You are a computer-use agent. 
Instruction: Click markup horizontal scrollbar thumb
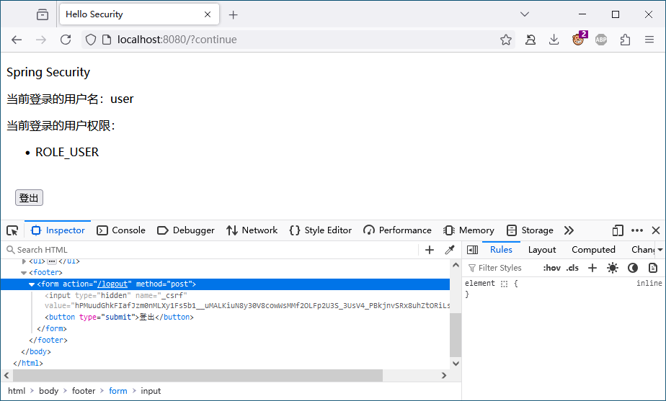click(198, 376)
